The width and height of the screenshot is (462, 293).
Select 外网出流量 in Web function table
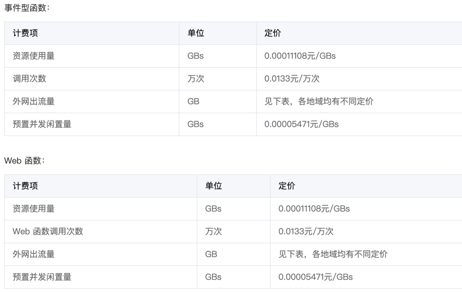[34, 254]
